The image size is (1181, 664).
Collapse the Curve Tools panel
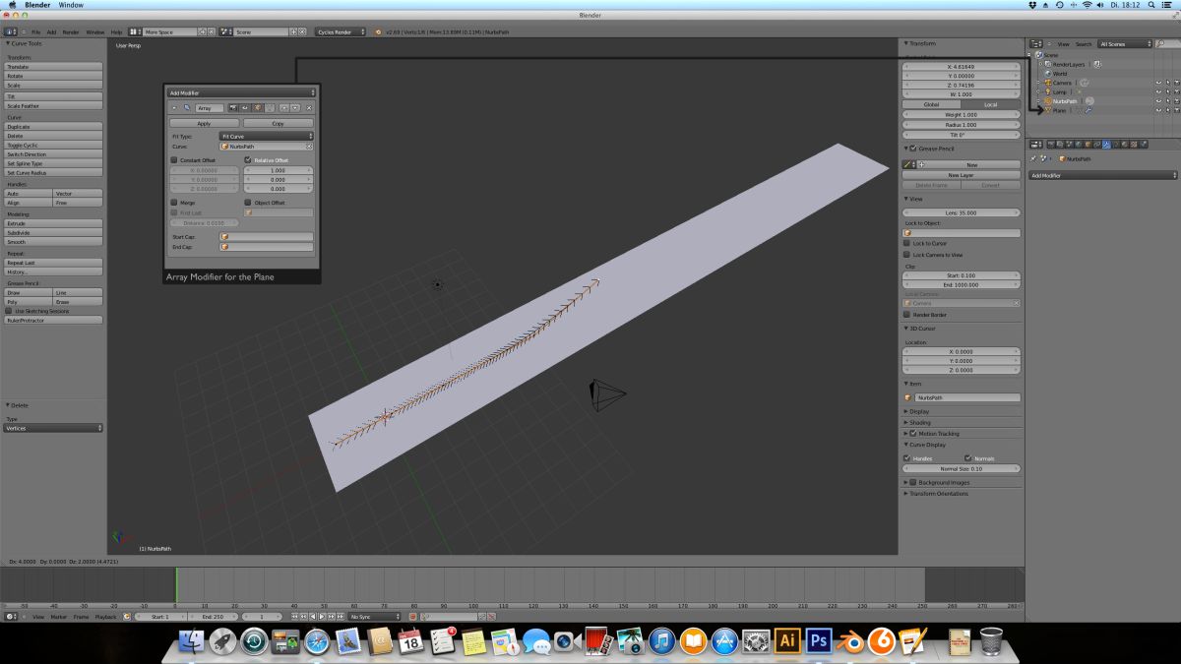tap(24, 43)
